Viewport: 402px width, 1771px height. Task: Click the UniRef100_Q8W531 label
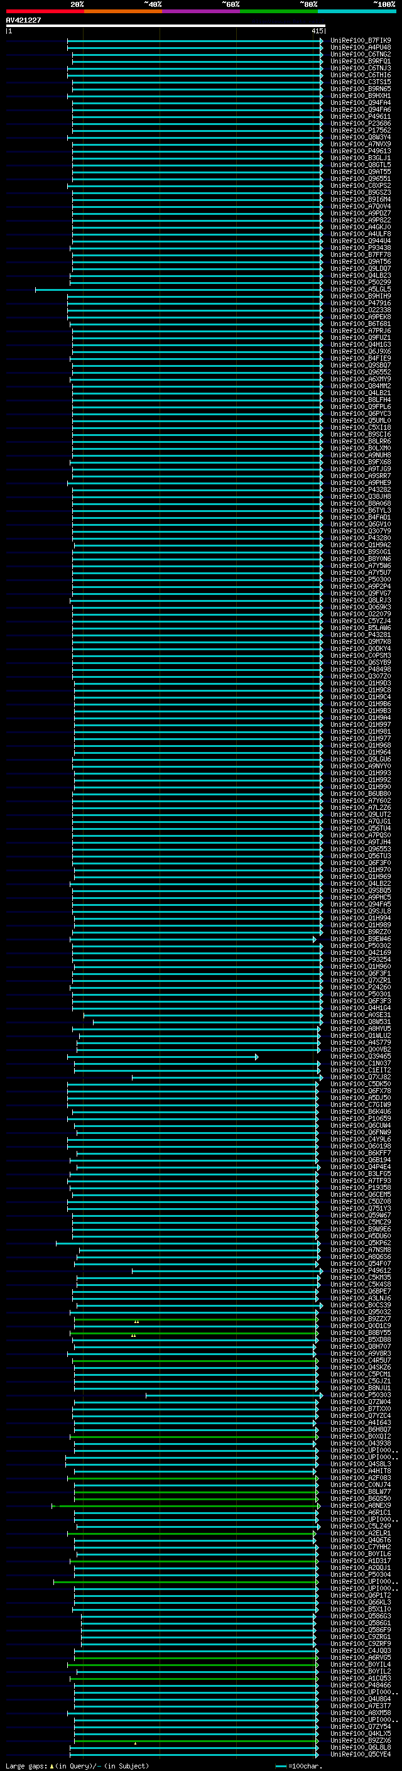(361, 1022)
